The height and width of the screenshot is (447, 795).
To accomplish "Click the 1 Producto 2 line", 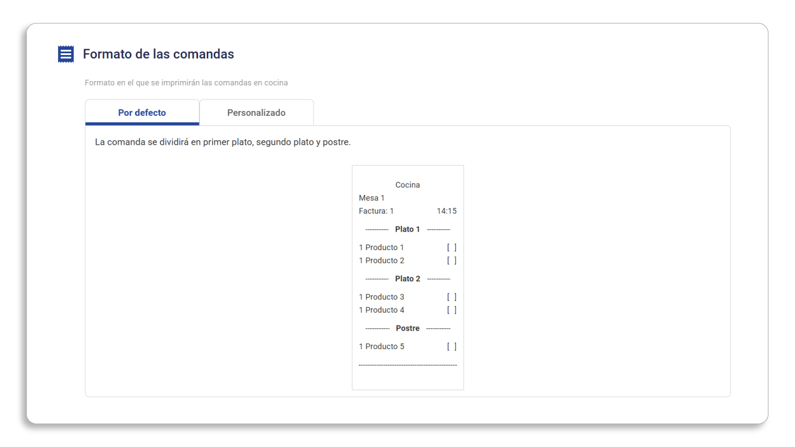I will [381, 261].
